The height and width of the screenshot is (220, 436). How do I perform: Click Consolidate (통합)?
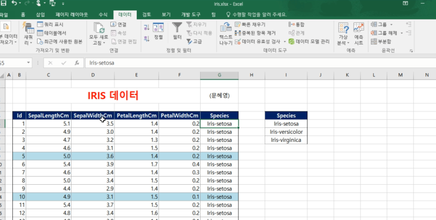pyautogui.click(x=296, y=25)
